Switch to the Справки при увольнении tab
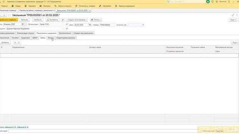 click(x=83, y=33)
